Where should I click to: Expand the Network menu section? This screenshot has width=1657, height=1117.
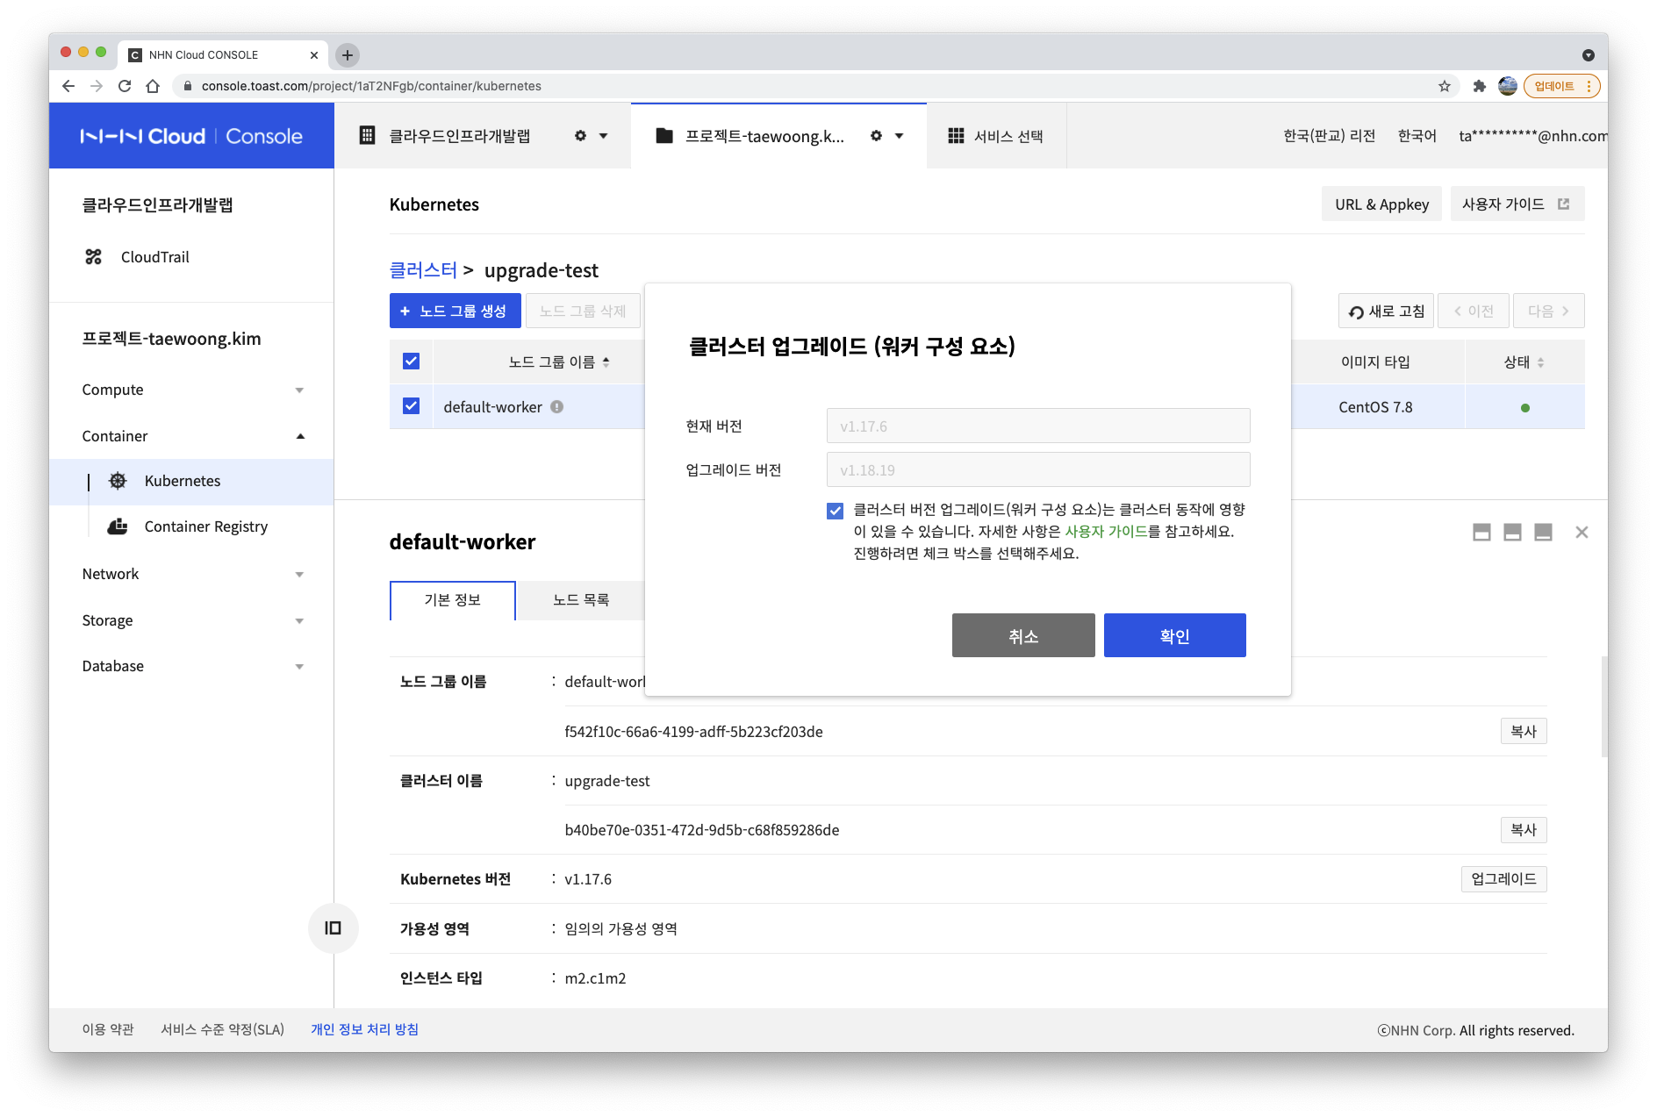tap(299, 575)
